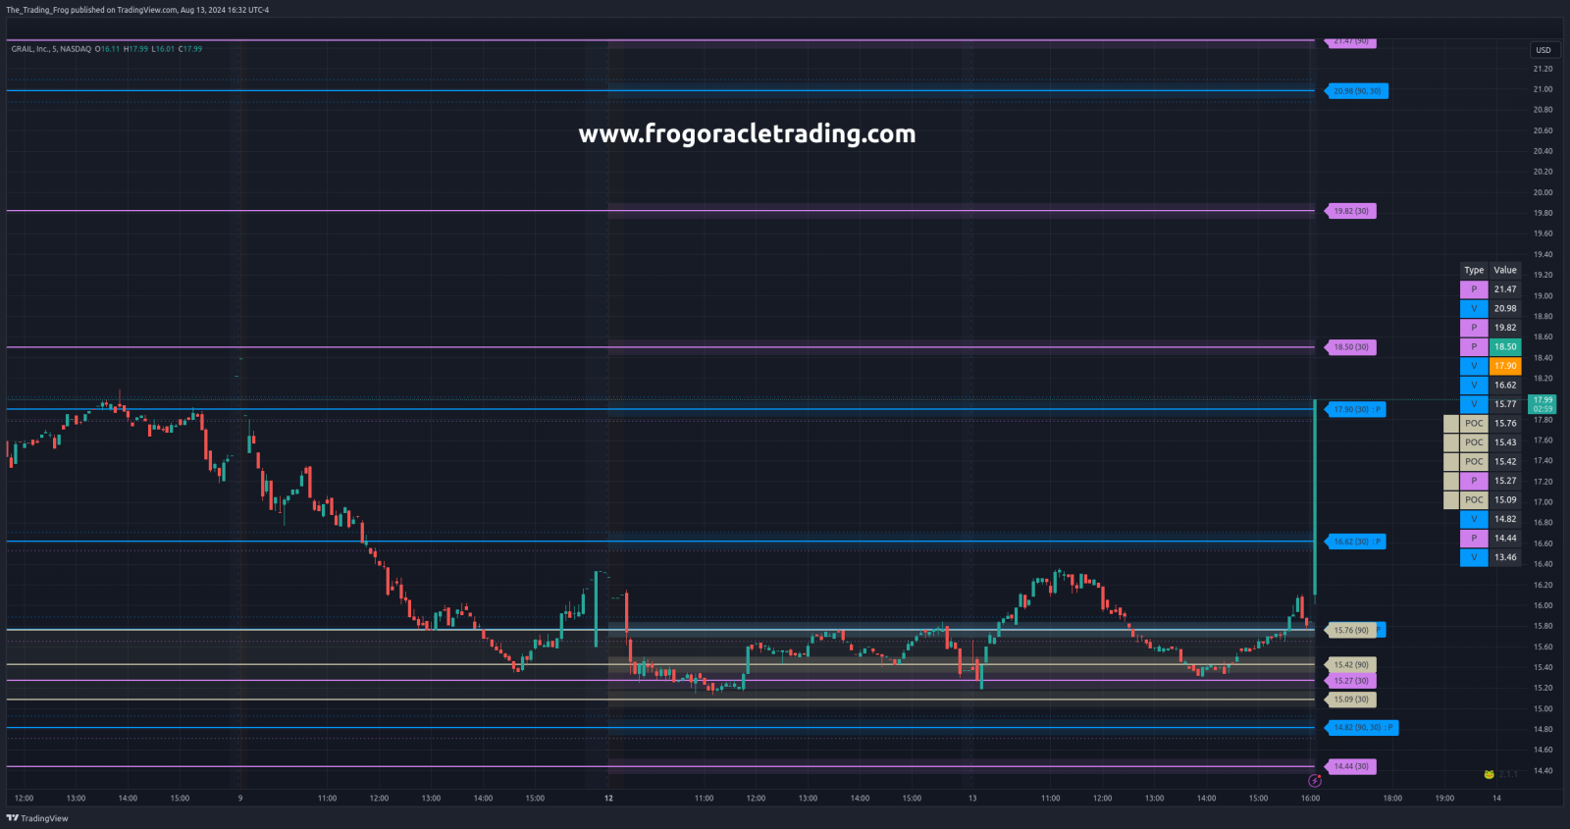Click the 17.99 current price countdown label
This screenshot has width=1570, height=829.
(1543, 404)
